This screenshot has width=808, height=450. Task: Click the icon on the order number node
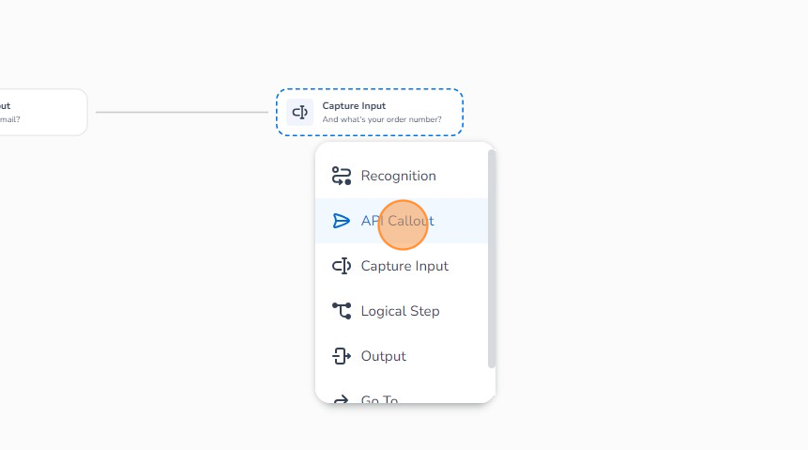coord(300,112)
